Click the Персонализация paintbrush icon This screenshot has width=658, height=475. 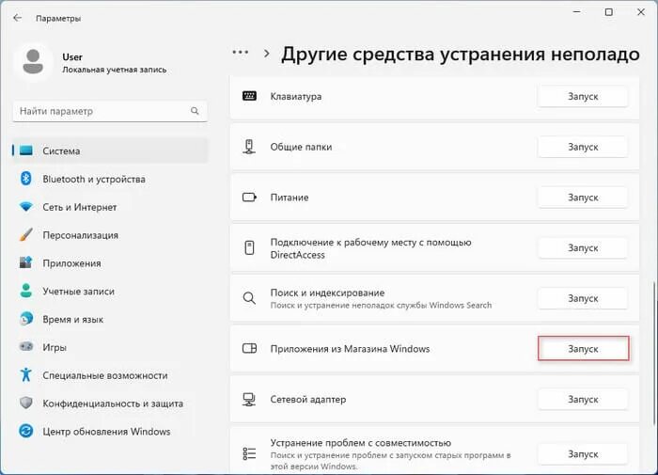click(26, 234)
